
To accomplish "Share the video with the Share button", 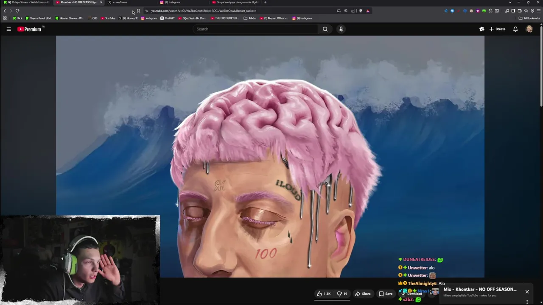I will [363, 294].
